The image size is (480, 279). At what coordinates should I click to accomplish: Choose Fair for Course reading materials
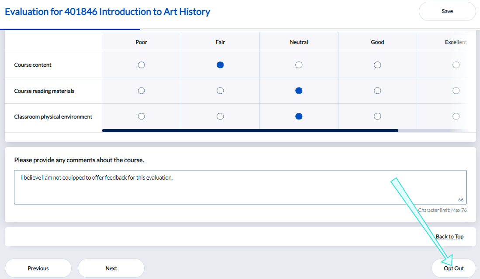point(220,91)
